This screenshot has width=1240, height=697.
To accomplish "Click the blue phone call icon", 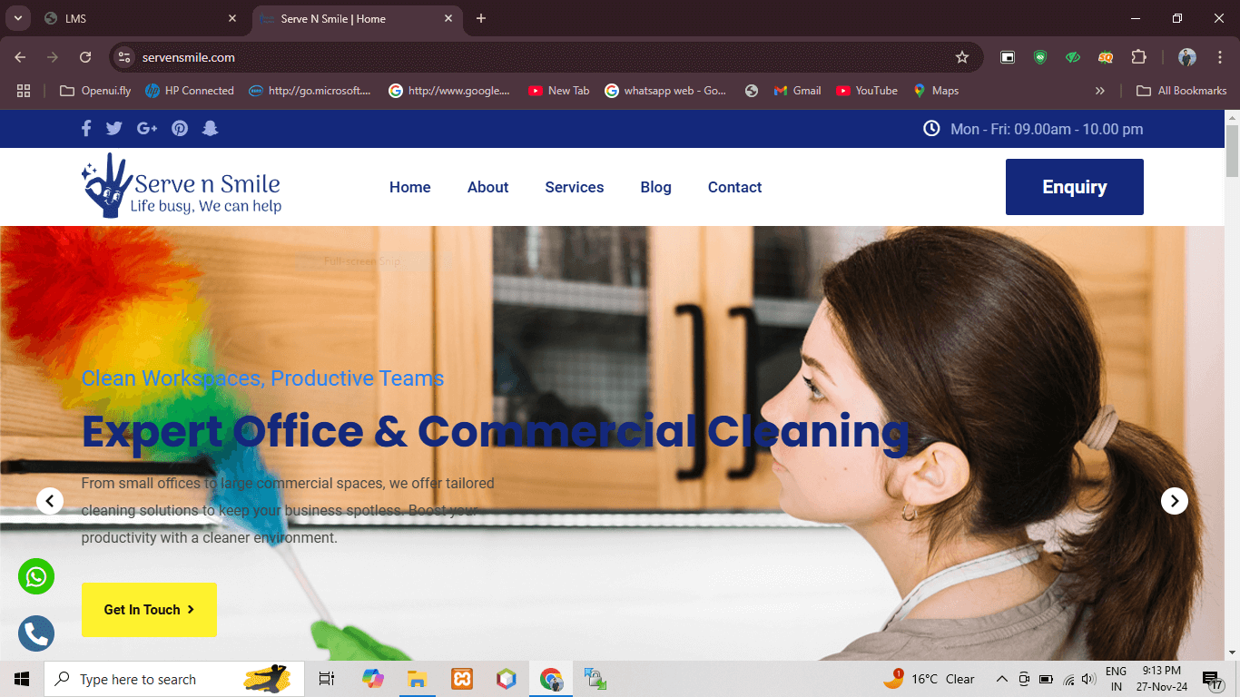I will click(x=36, y=633).
